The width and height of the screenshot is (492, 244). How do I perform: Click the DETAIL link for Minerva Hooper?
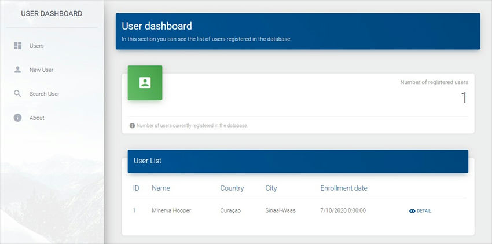(424, 211)
